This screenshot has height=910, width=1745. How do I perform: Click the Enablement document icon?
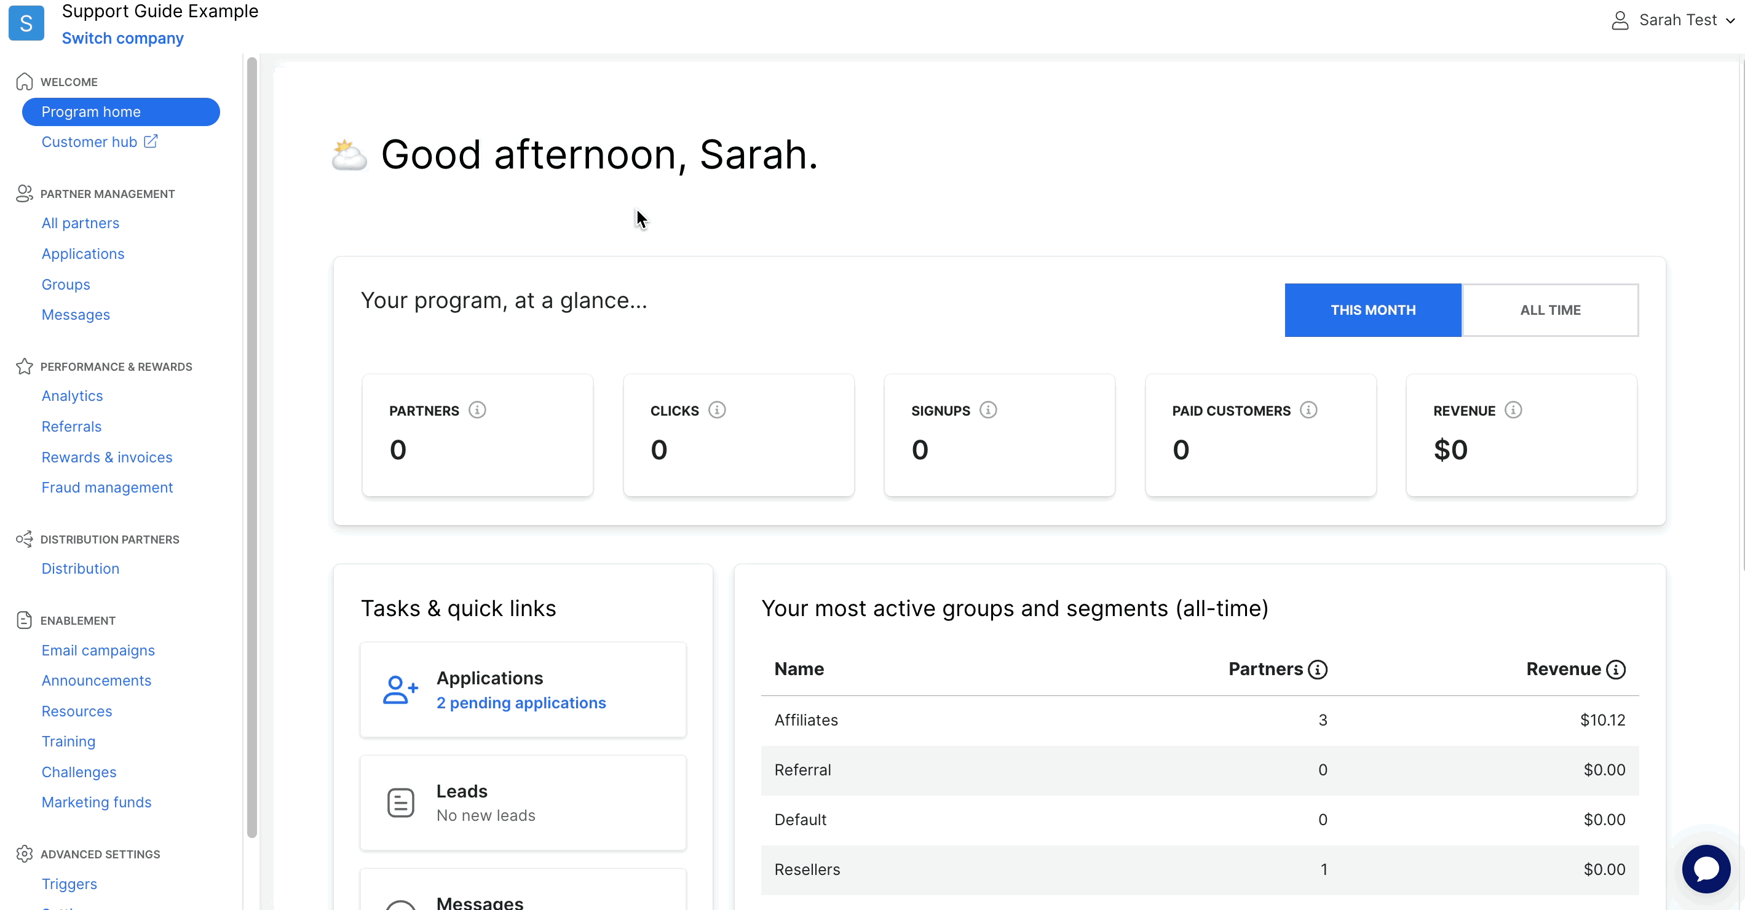[25, 620]
